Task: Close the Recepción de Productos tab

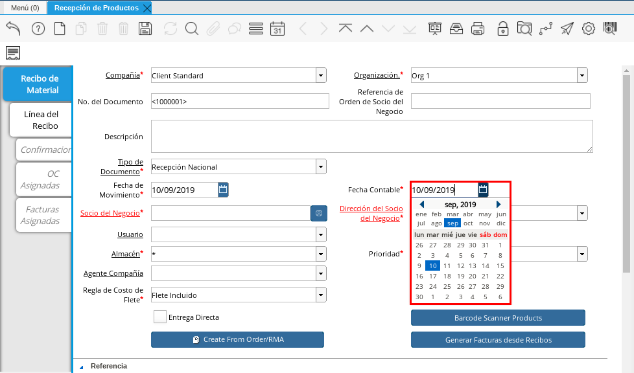Action: coord(147,8)
